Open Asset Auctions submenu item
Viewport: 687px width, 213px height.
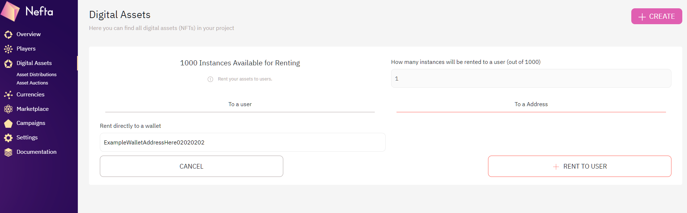click(x=32, y=83)
